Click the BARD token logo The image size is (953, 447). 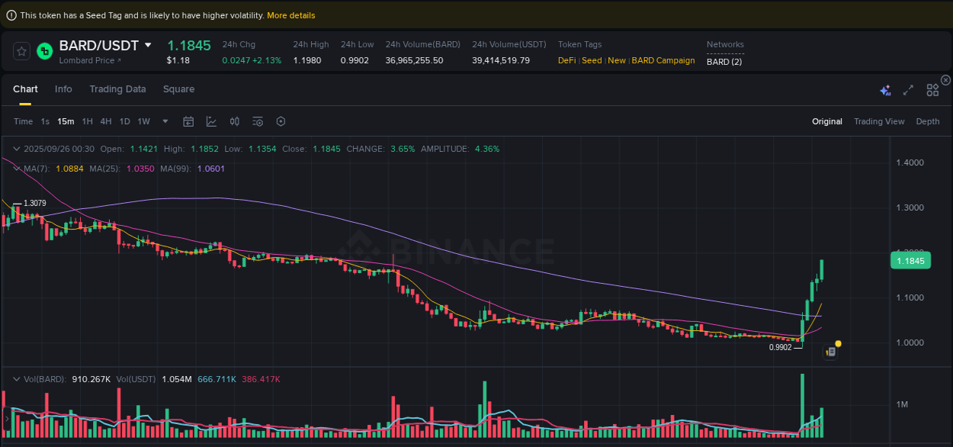pyautogui.click(x=43, y=51)
